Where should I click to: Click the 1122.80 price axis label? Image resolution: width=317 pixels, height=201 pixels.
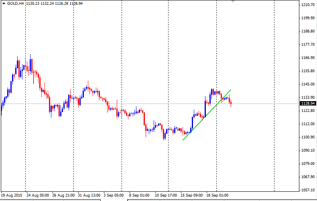click(x=308, y=111)
